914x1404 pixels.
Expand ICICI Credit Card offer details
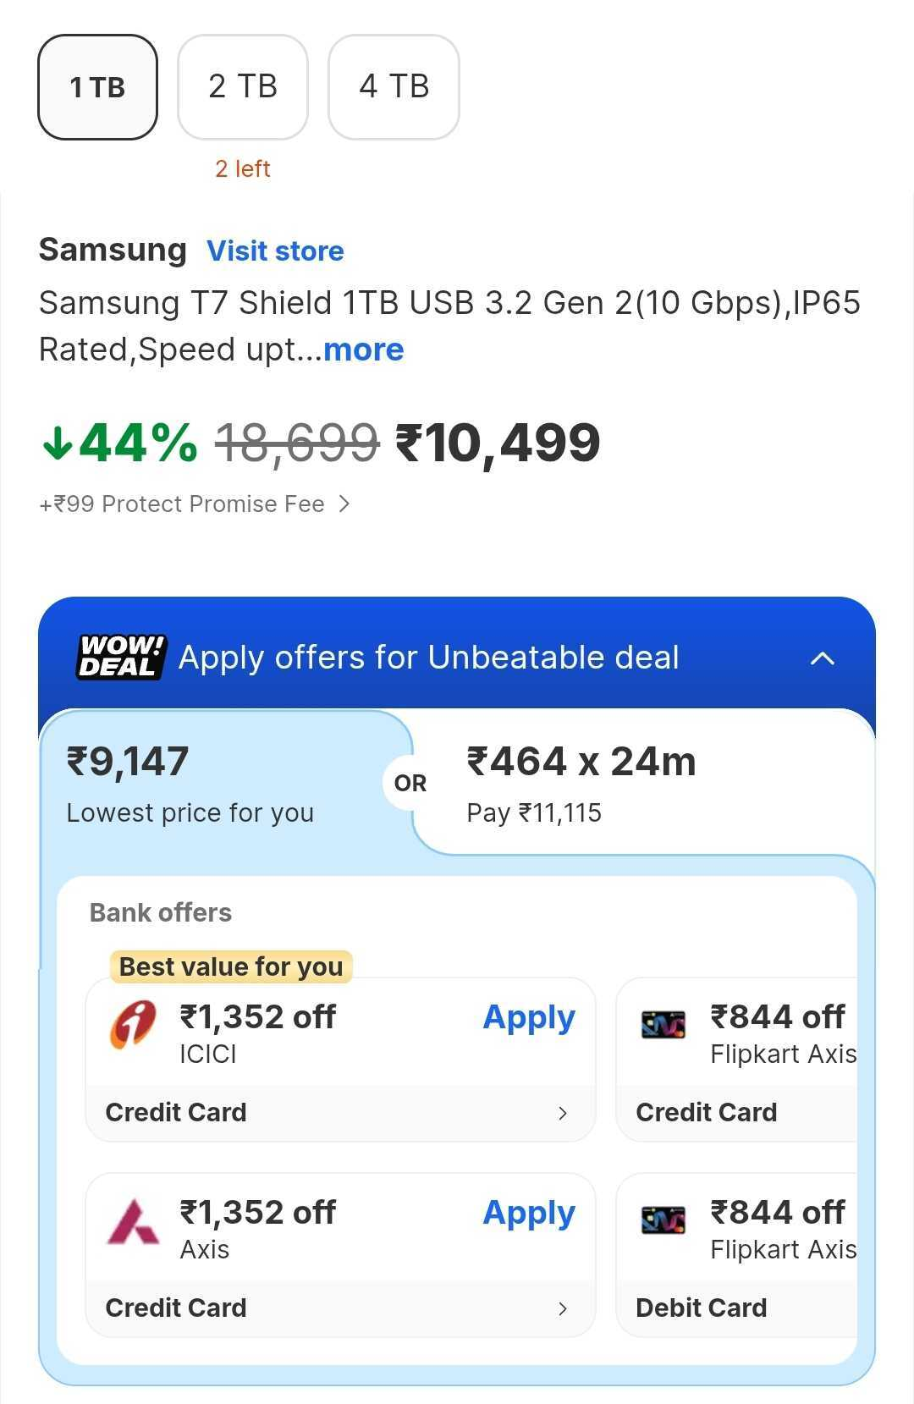click(x=563, y=1113)
